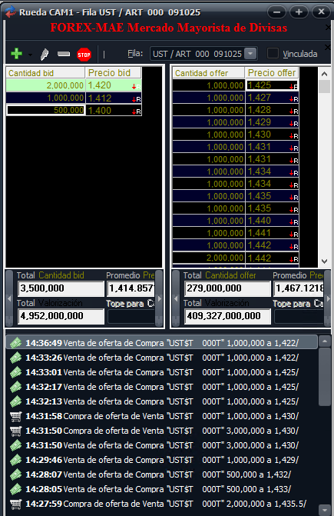
Task: Select the 14:36:49 Venta log entry
Action: 162,342
